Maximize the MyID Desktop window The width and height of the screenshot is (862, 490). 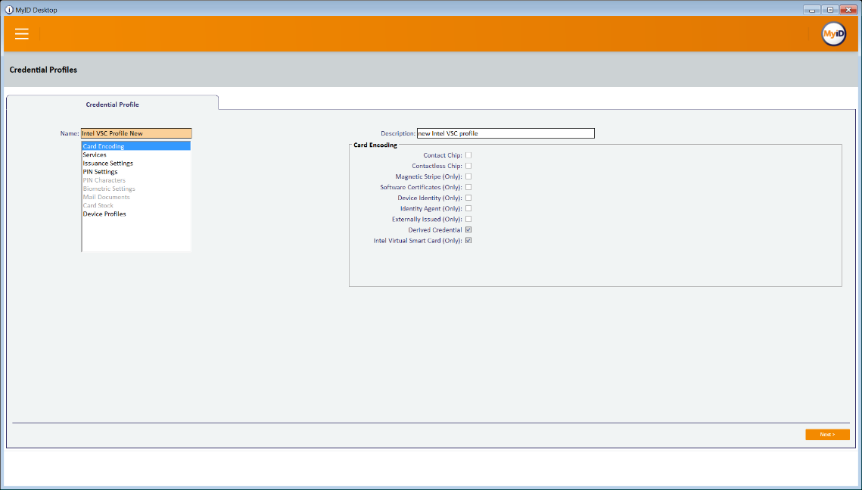click(x=830, y=10)
